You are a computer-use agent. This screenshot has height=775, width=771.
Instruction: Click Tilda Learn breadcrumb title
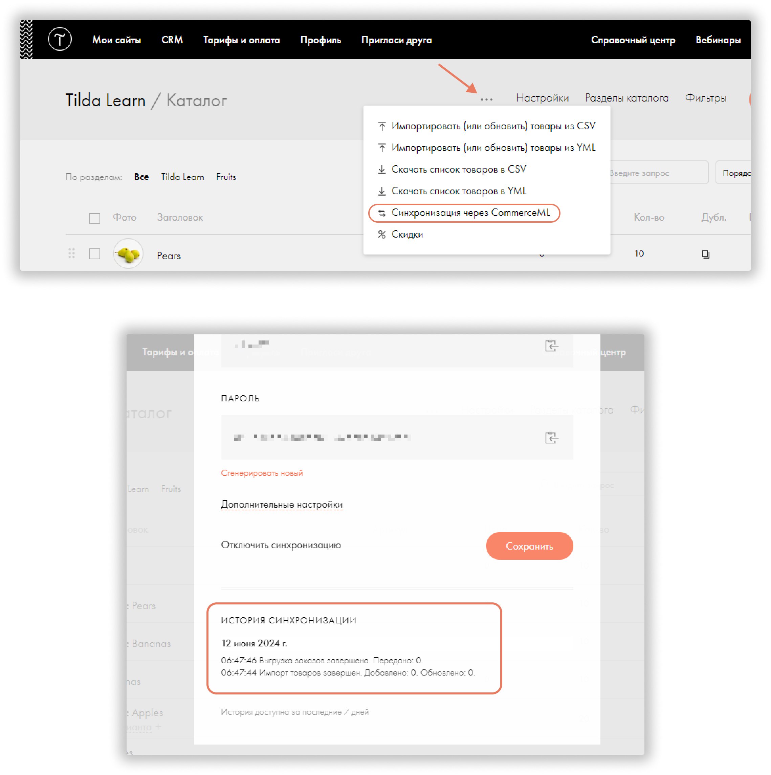click(106, 100)
